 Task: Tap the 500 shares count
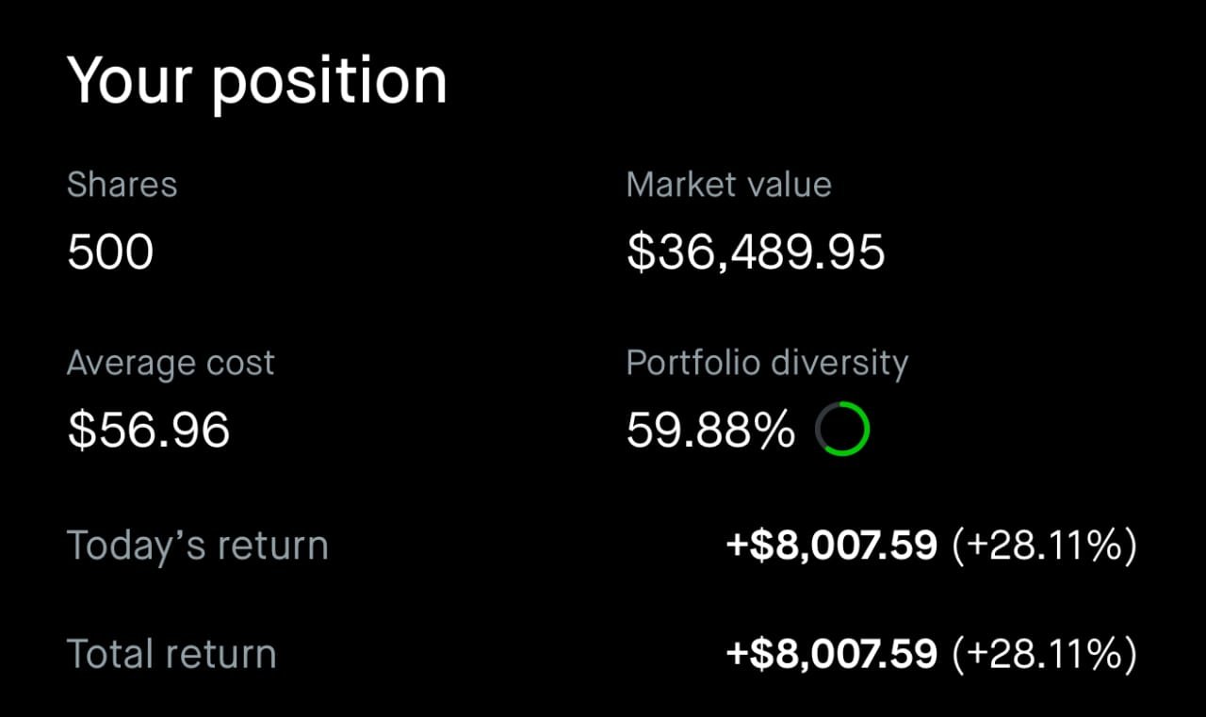coord(110,253)
